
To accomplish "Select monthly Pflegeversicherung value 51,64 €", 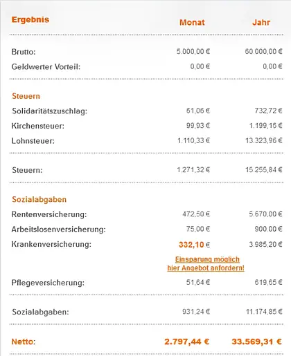I will [198, 282].
